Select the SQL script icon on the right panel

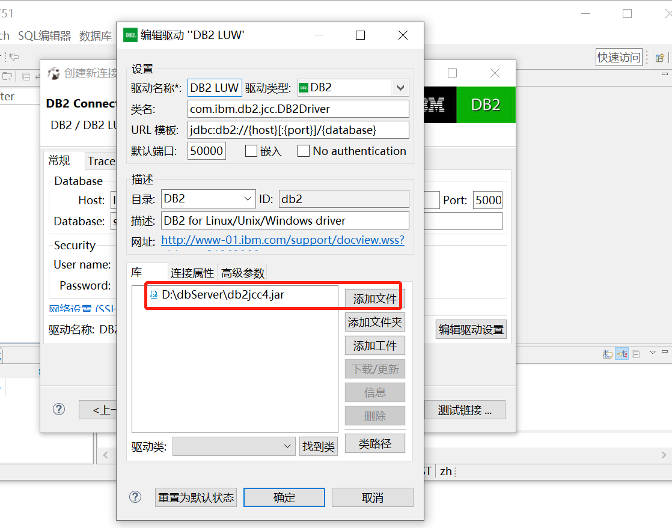point(608,354)
